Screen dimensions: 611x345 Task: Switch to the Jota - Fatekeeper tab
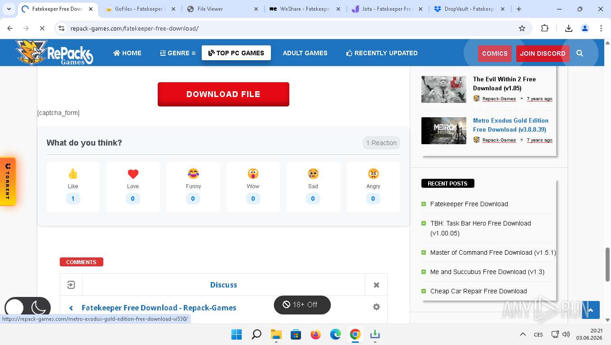(387, 9)
